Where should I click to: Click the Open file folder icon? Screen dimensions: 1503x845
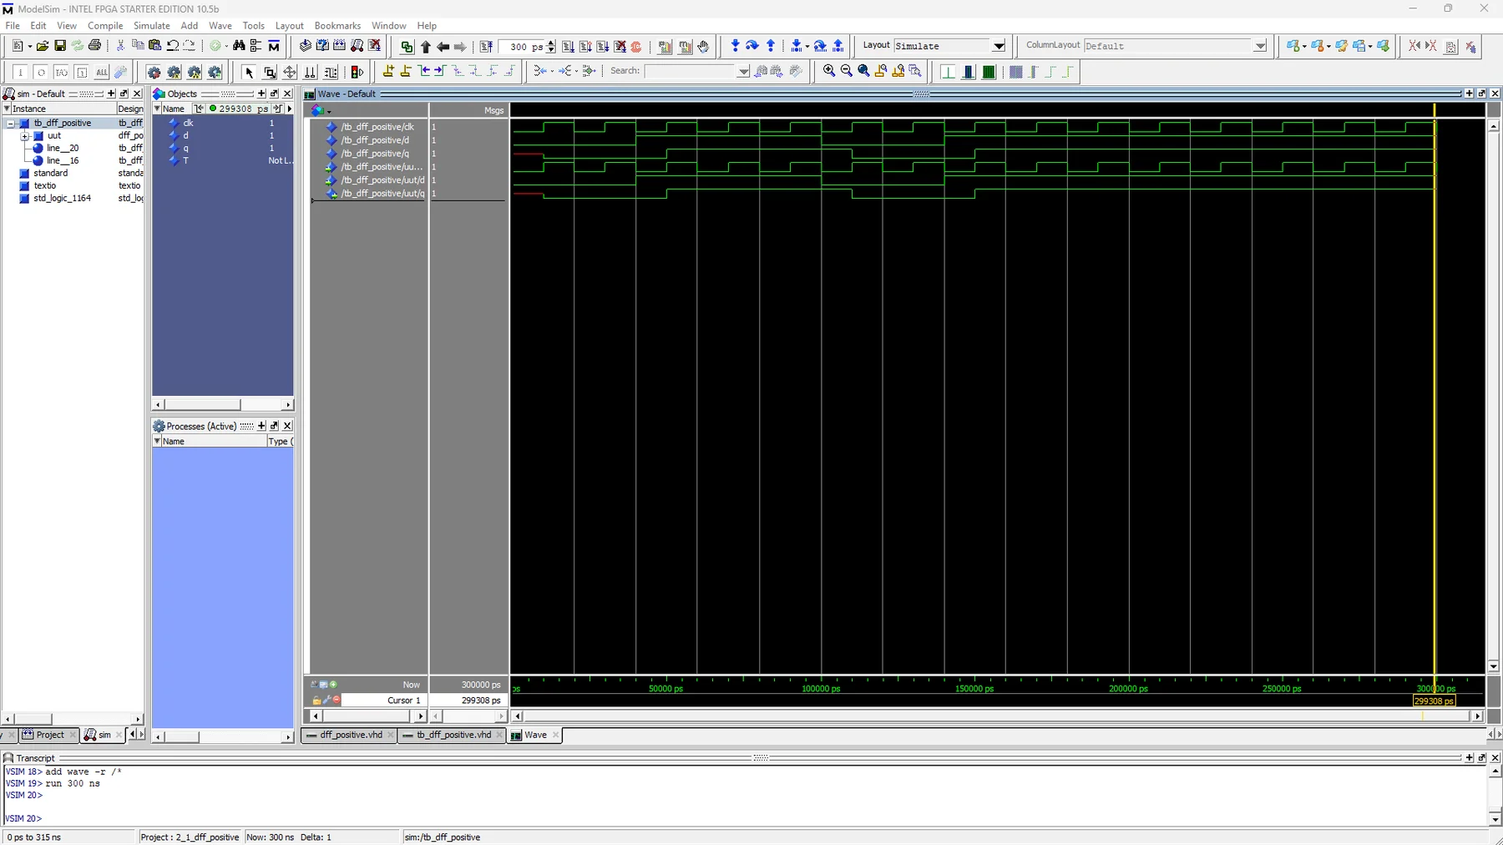click(x=42, y=46)
